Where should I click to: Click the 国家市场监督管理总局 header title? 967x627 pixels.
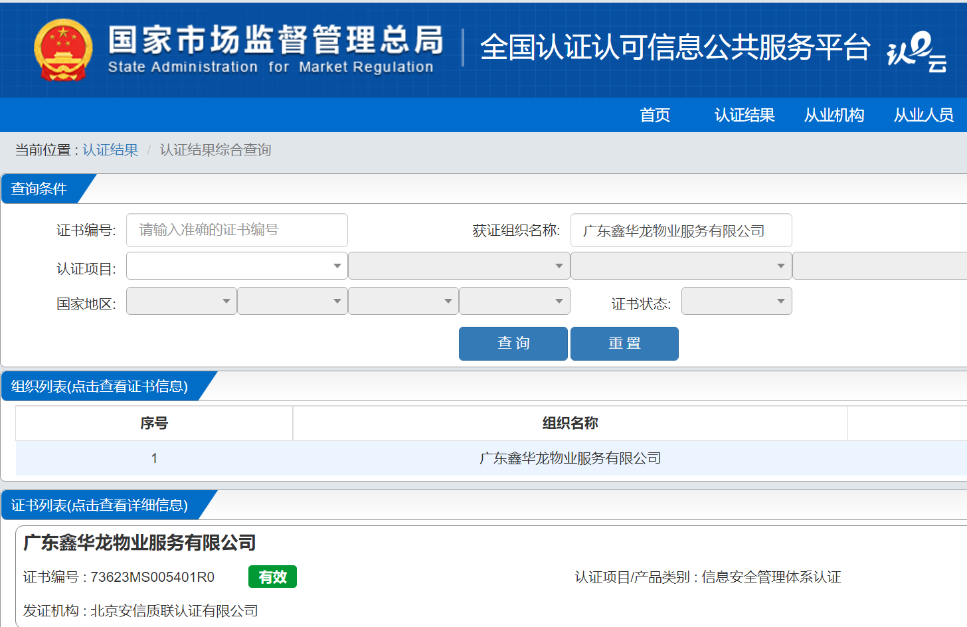(276, 40)
